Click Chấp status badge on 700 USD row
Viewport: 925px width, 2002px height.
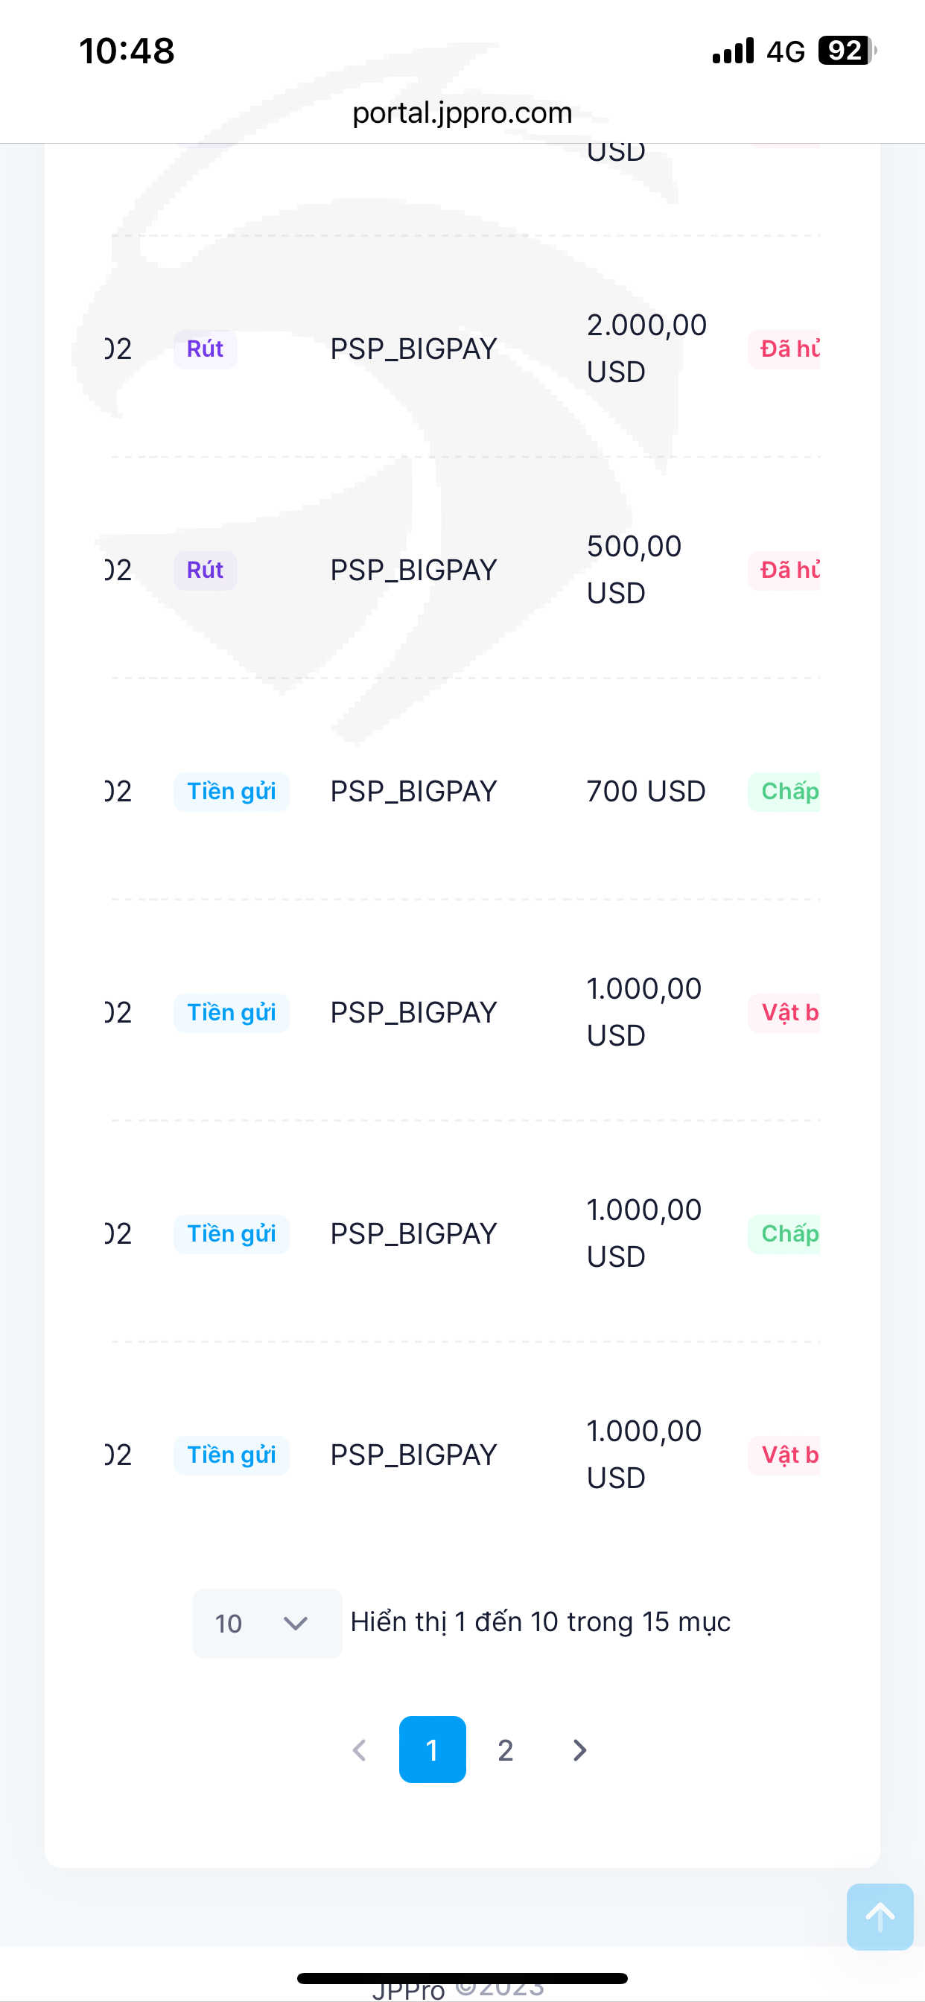click(x=786, y=791)
